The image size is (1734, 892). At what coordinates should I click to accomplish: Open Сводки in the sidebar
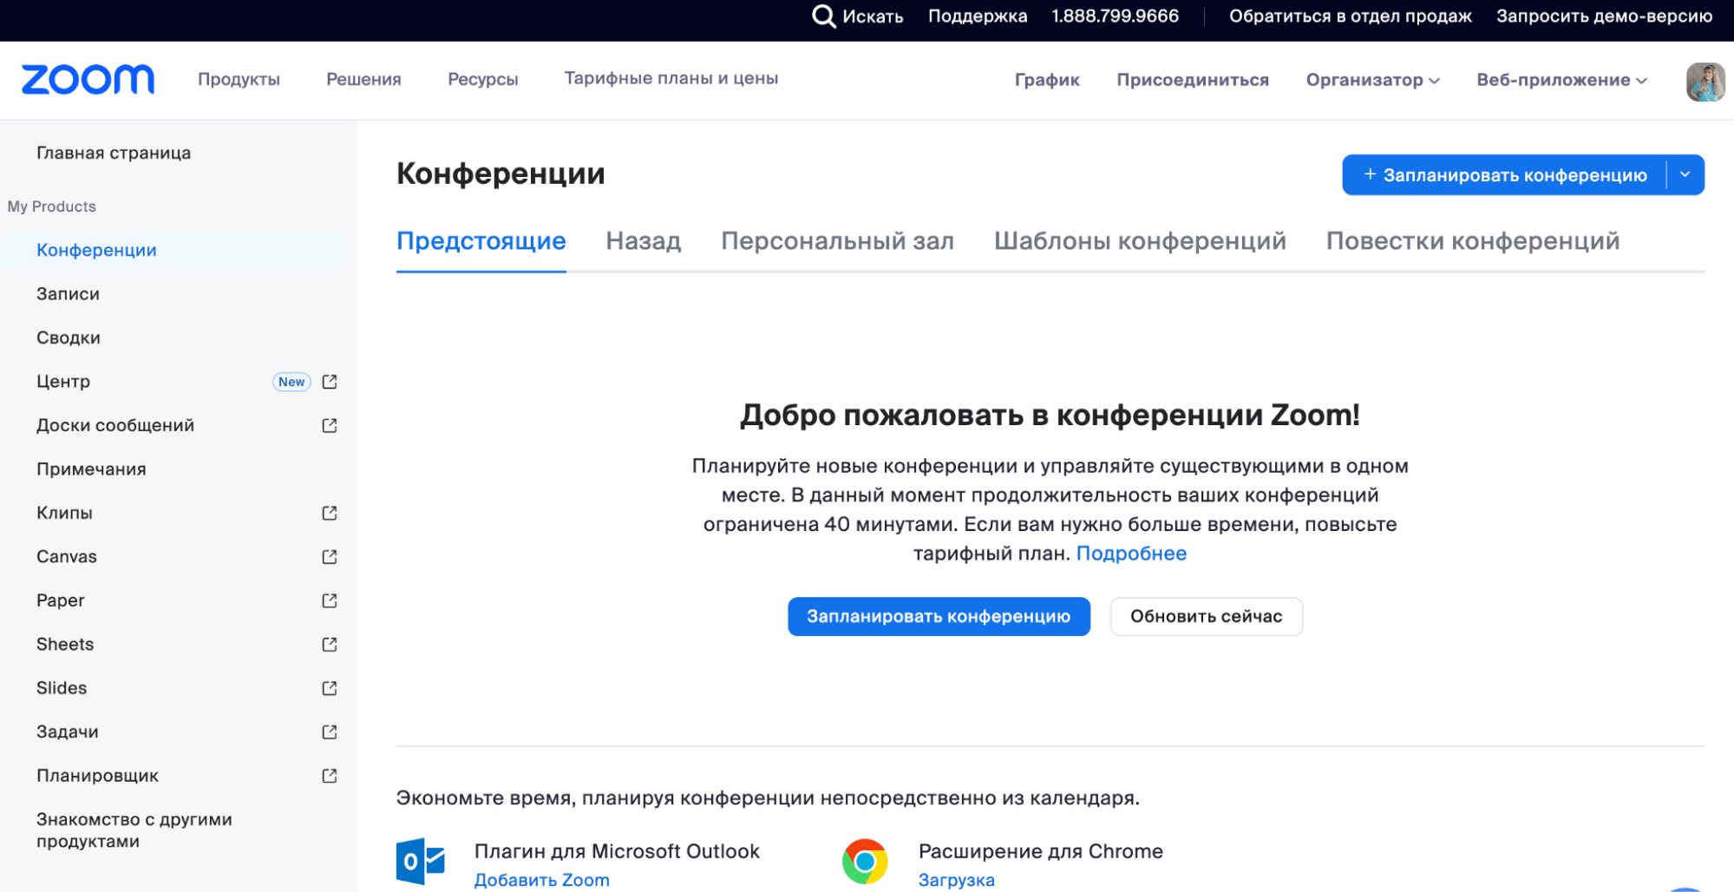point(69,338)
